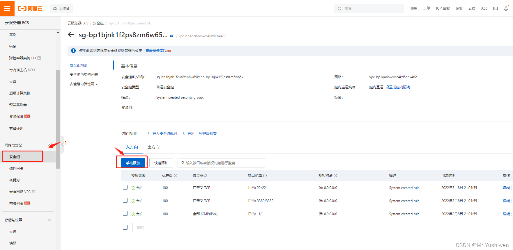Screen dimensions: 513x250
Task: Click the magnifier icon in the rule search box
Action: (x=183, y=163)
